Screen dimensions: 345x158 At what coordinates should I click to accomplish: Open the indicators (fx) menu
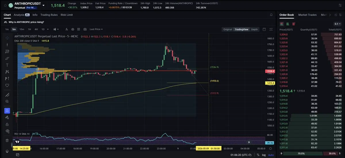click(x=67, y=29)
